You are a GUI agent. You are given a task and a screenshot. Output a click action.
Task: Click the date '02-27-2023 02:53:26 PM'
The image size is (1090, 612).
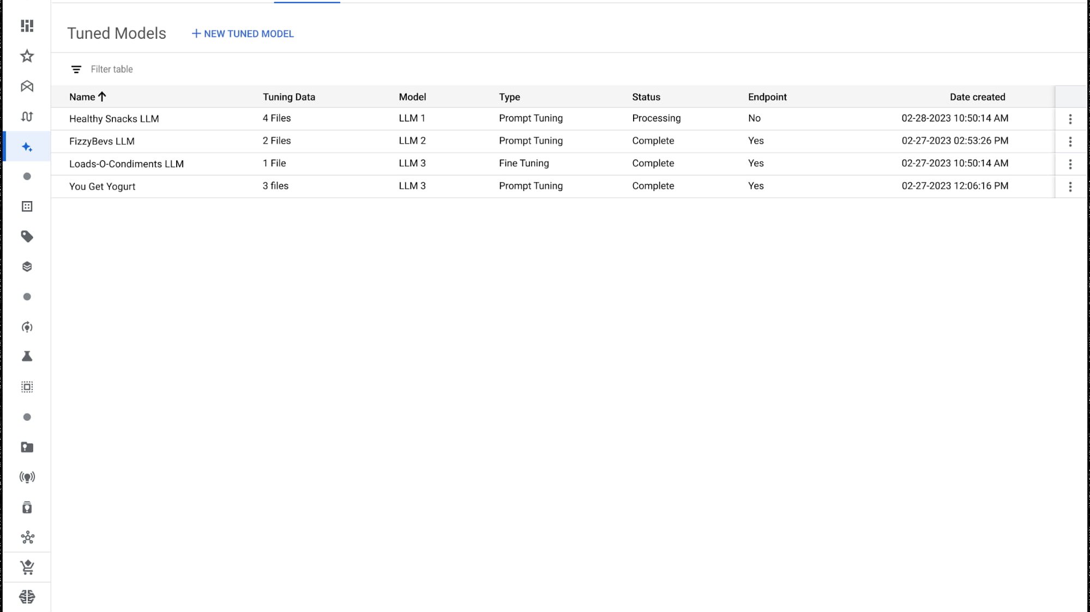point(955,141)
